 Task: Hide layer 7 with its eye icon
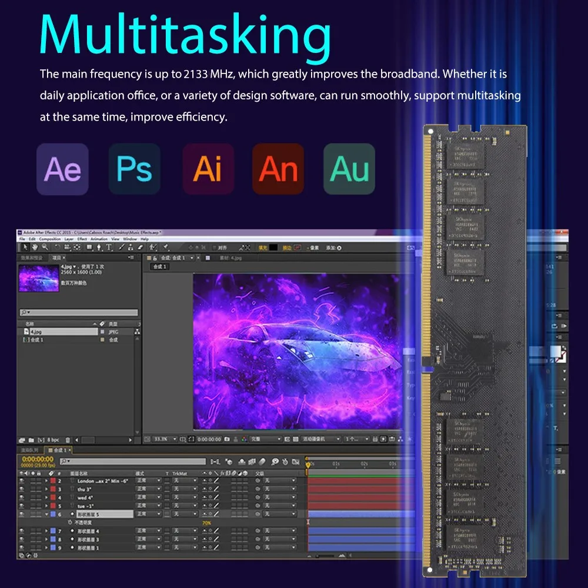point(22,531)
